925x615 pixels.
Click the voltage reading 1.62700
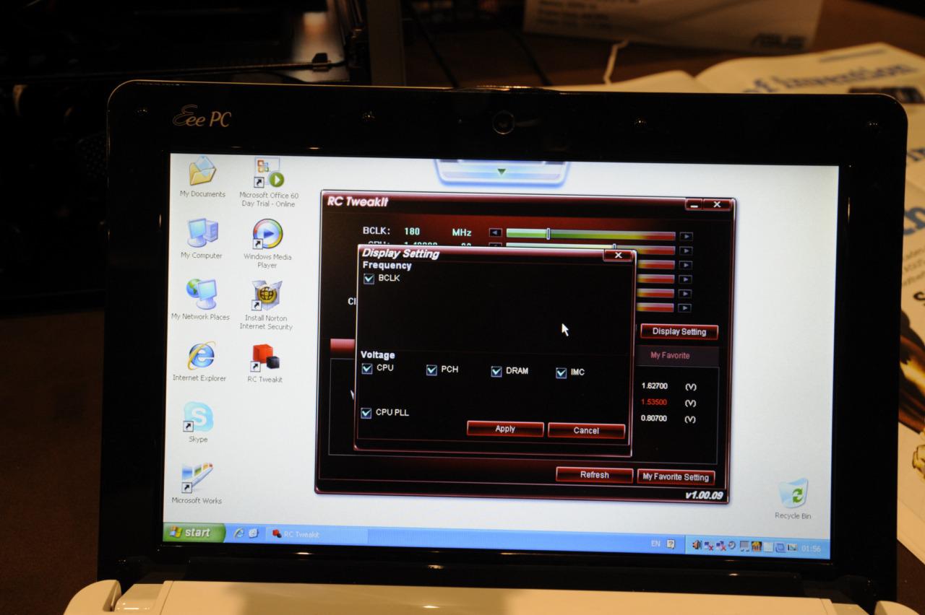(655, 386)
